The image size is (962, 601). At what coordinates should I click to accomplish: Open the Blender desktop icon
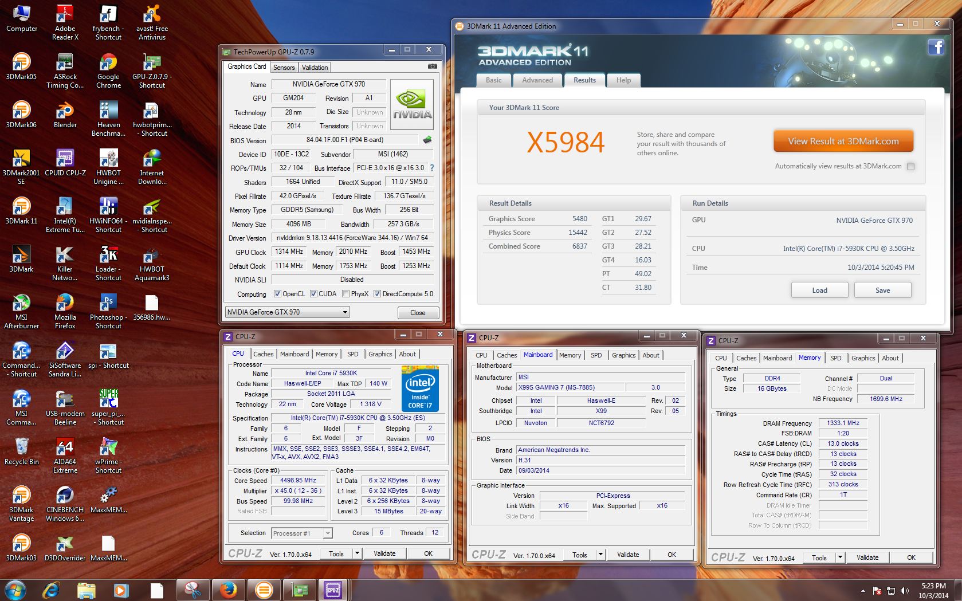pos(65,114)
